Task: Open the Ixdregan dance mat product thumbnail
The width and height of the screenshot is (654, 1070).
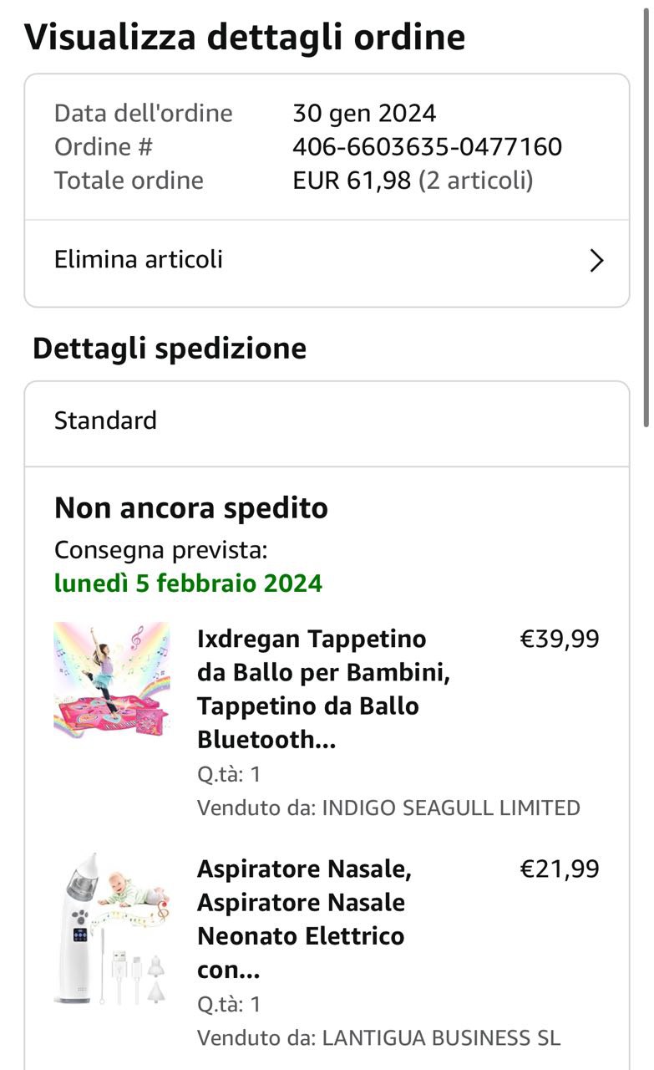Action: tap(112, 680)
